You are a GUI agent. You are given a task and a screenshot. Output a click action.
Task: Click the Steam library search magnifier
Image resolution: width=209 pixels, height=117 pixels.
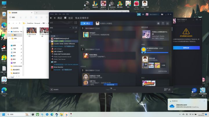point(51,32)
